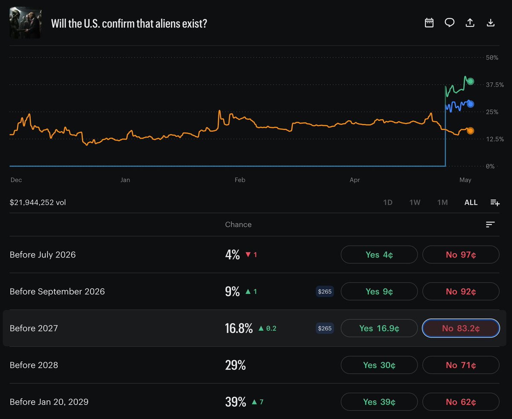The height and width of the screenshot is (419, 512).
Task: Select the ALL chart range
Action: coord(471,202)
